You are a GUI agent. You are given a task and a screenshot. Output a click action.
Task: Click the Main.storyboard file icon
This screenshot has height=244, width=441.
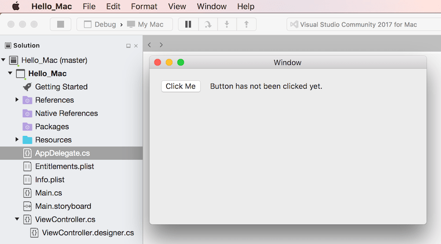[27, 206]
